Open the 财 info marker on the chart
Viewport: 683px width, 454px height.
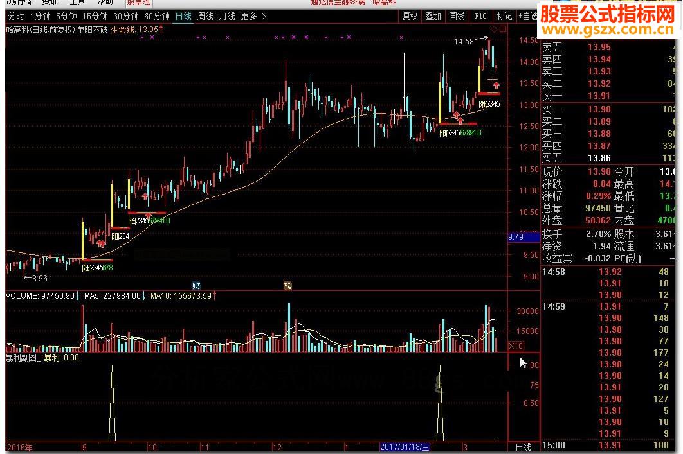[196, 286]
